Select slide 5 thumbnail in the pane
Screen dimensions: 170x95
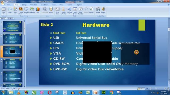(x=13, y=77)
